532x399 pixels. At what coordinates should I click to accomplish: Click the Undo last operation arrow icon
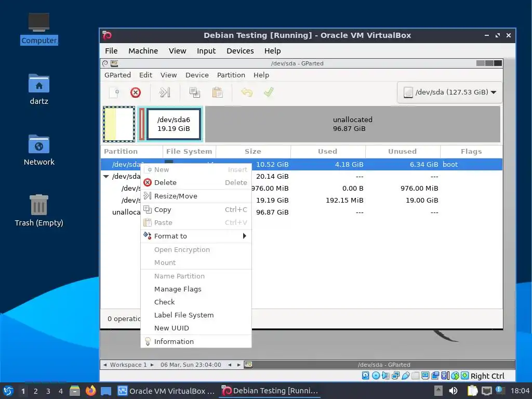[247, 92]
